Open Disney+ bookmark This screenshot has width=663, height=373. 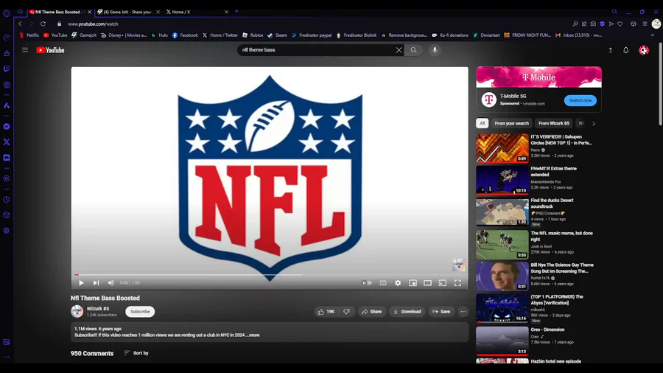[124, 35]
